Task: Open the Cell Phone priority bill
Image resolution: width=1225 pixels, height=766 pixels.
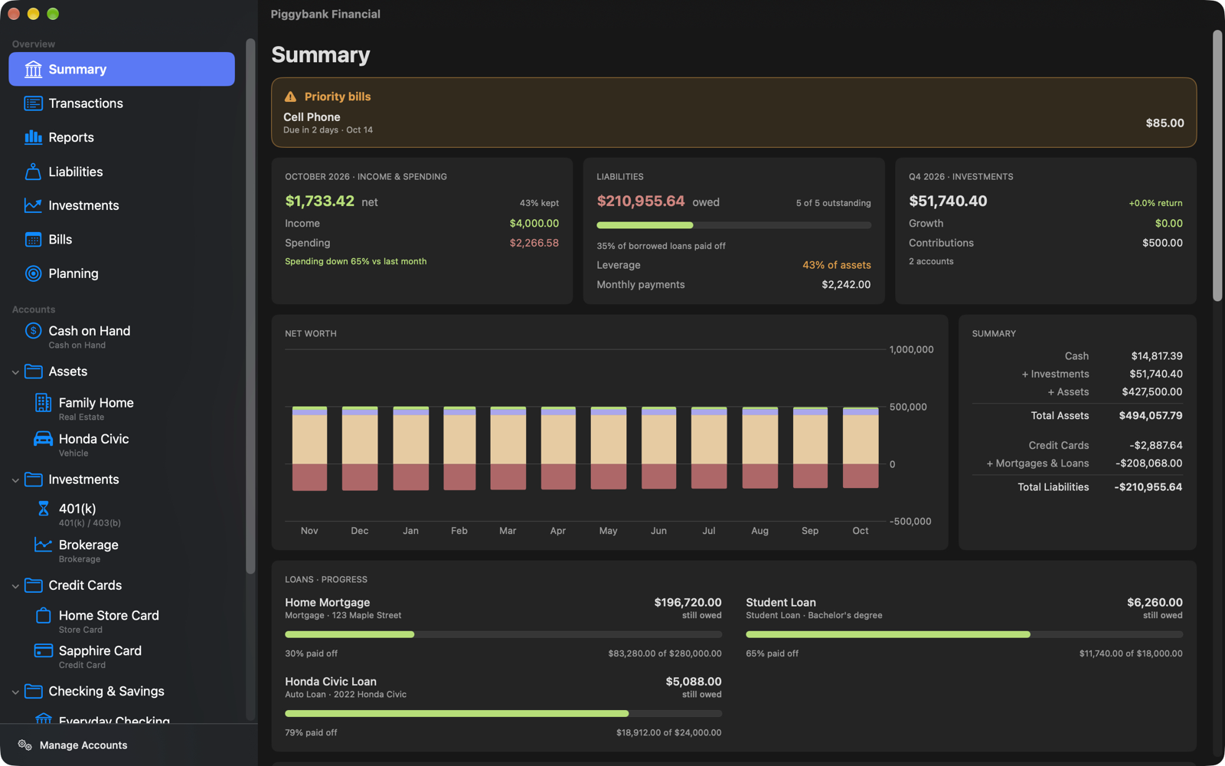Action: 733,123
